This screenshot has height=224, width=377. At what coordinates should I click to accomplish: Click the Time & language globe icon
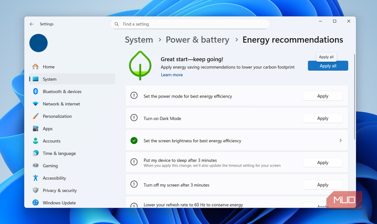tap(36, 153)
